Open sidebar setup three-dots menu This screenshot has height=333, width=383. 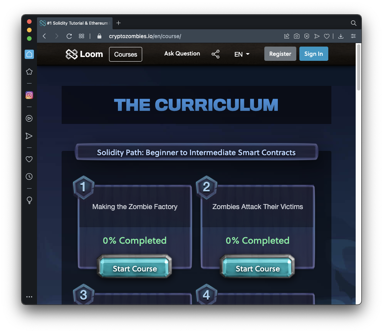click(x=29, y=297)
